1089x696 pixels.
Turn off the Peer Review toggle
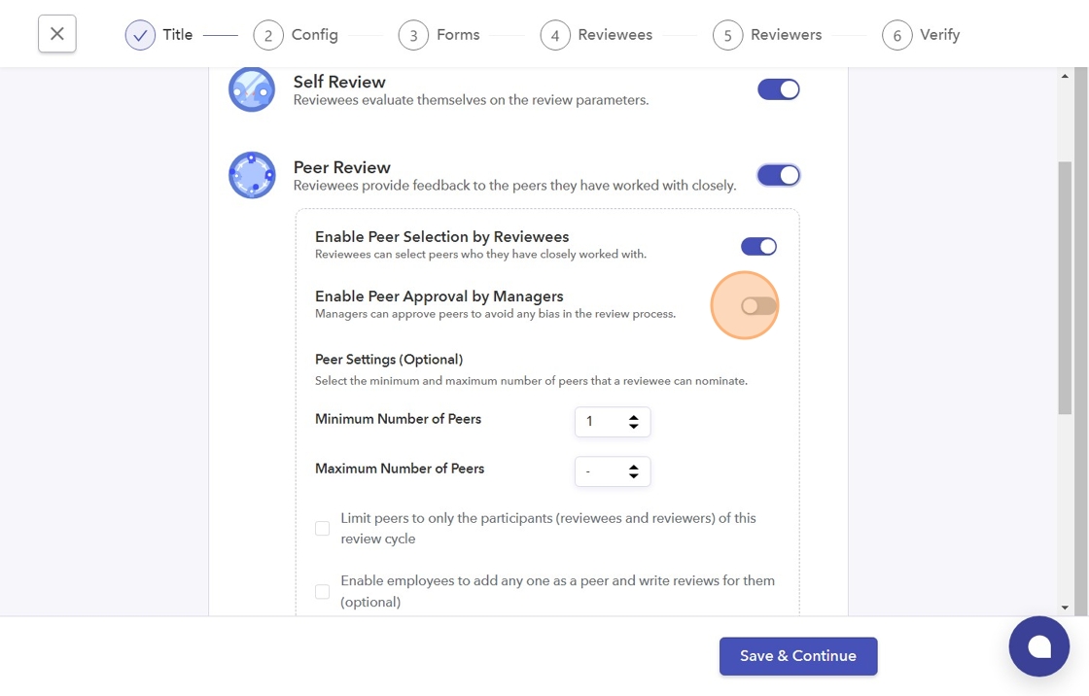tap(778, 175)
